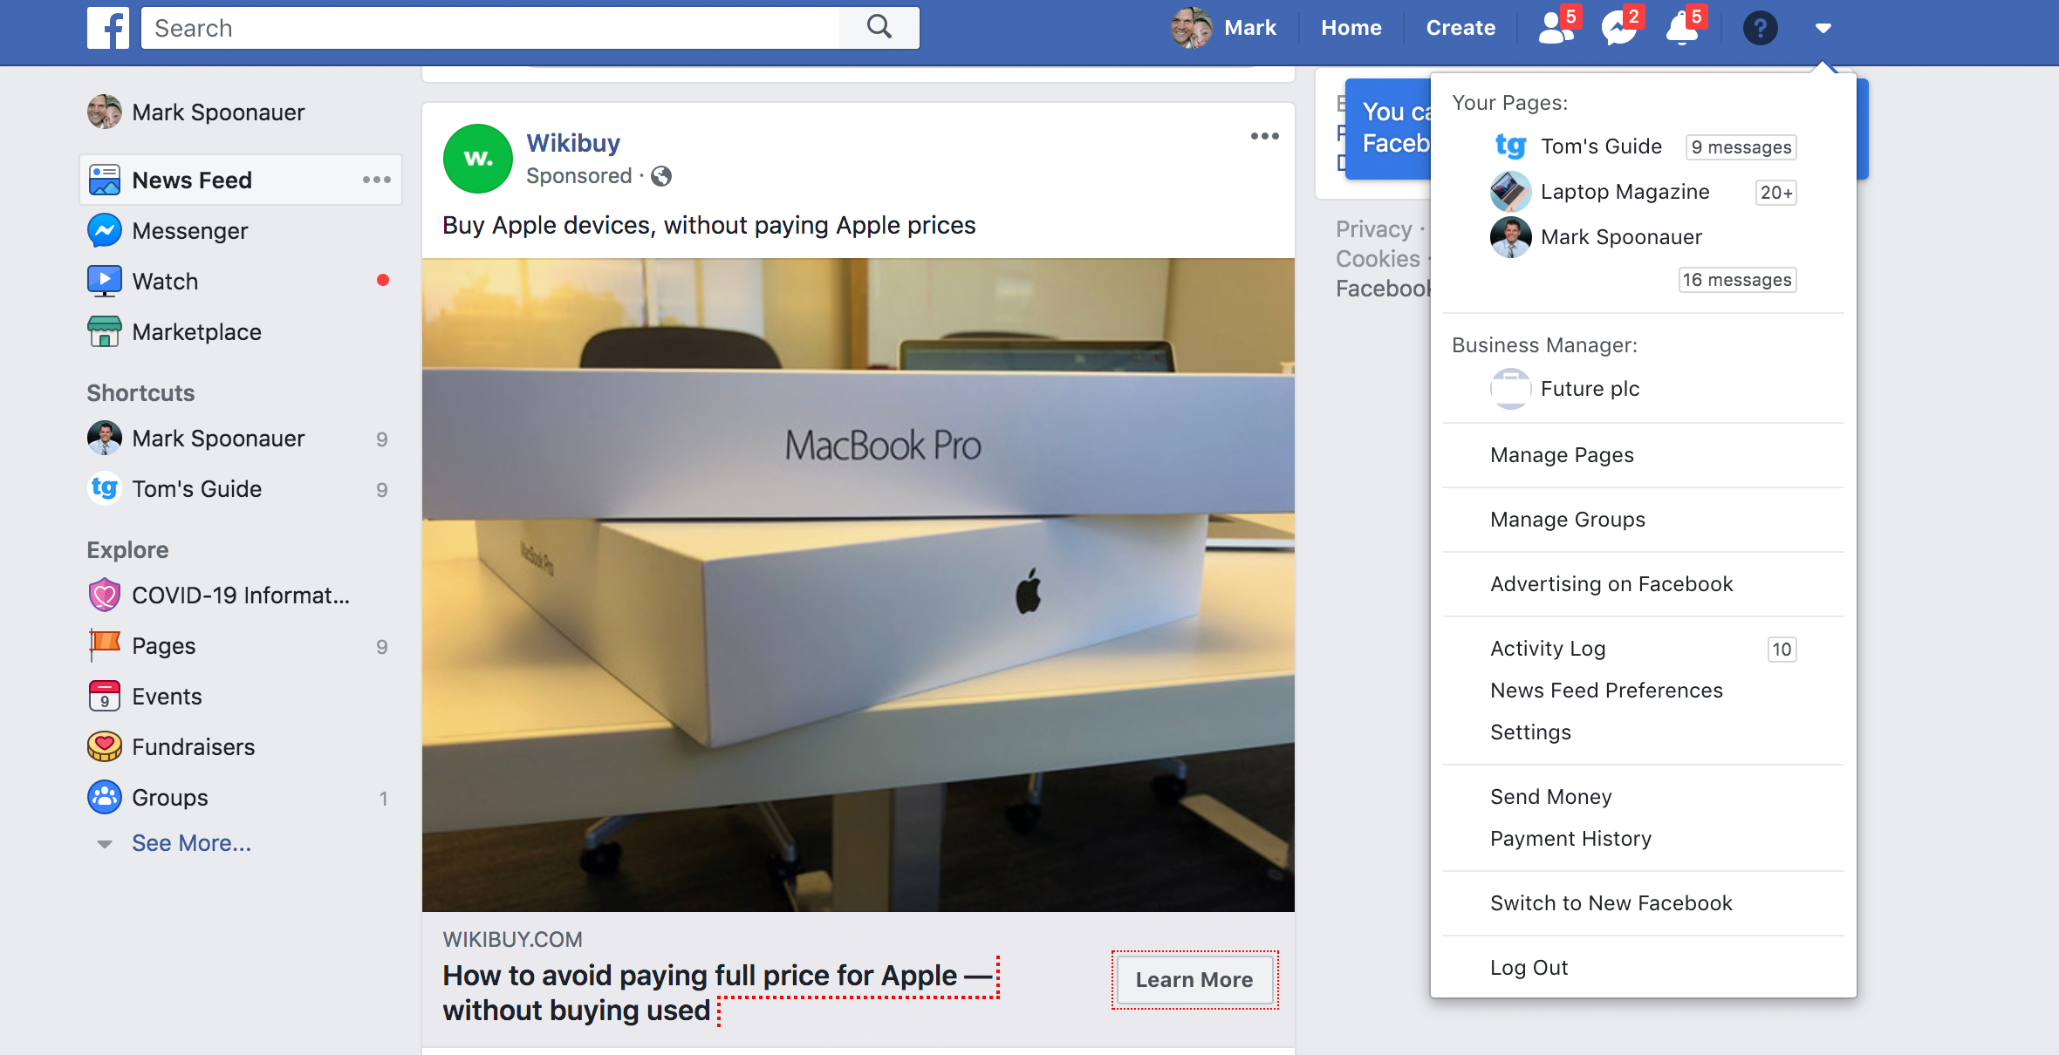
Task: Expand See More in Explore
Action: (191, 843)
